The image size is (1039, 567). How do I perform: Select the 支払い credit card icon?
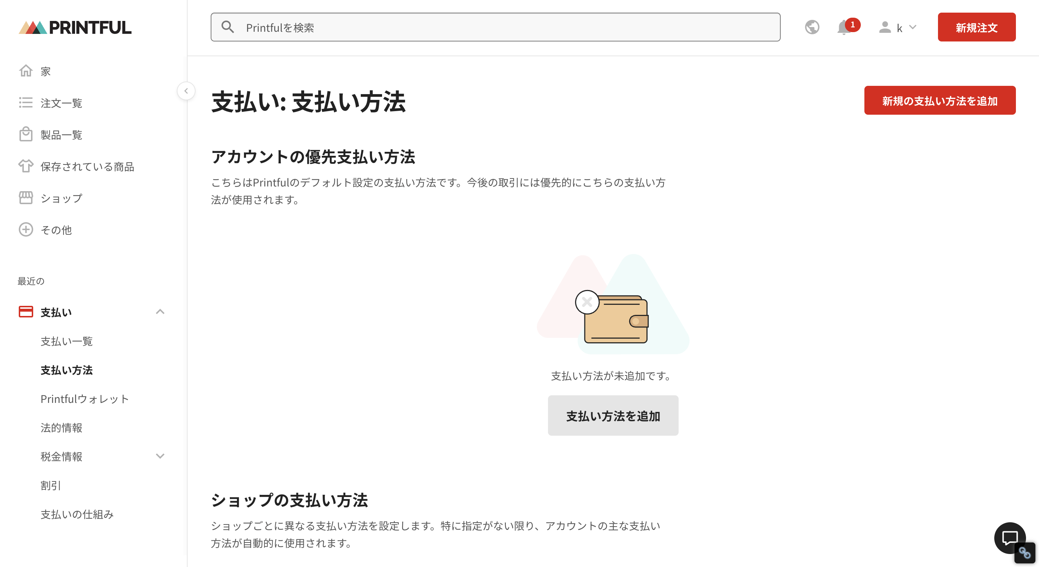tap(25, 311)
